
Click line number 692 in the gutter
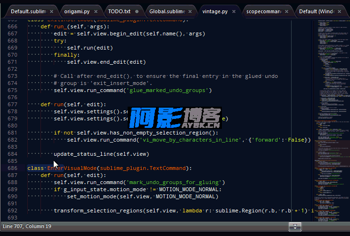13,211
